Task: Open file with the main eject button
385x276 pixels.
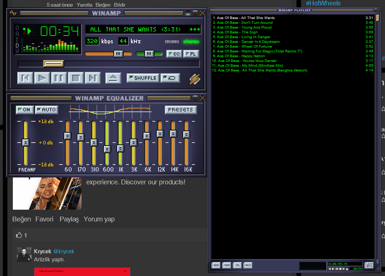Action: pos(113,78)
